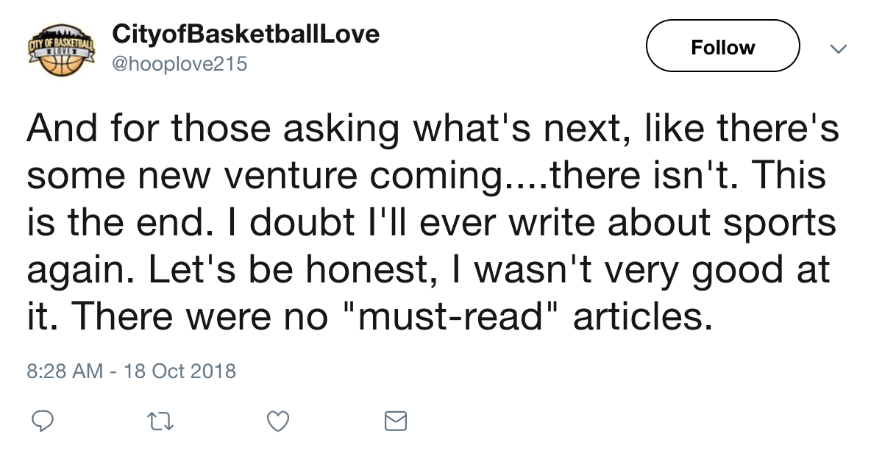Image resolution: width=896 pixels, height=459 pixels.
Task: Click the reply speech bubble icon
Action: 43,421
